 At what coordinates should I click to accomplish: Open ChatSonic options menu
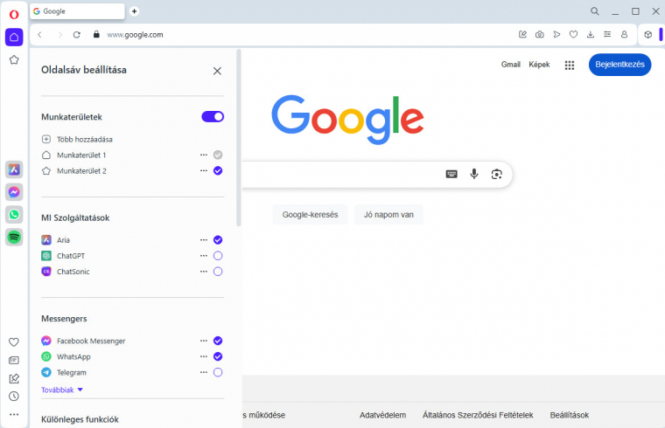tap(204, 272)
